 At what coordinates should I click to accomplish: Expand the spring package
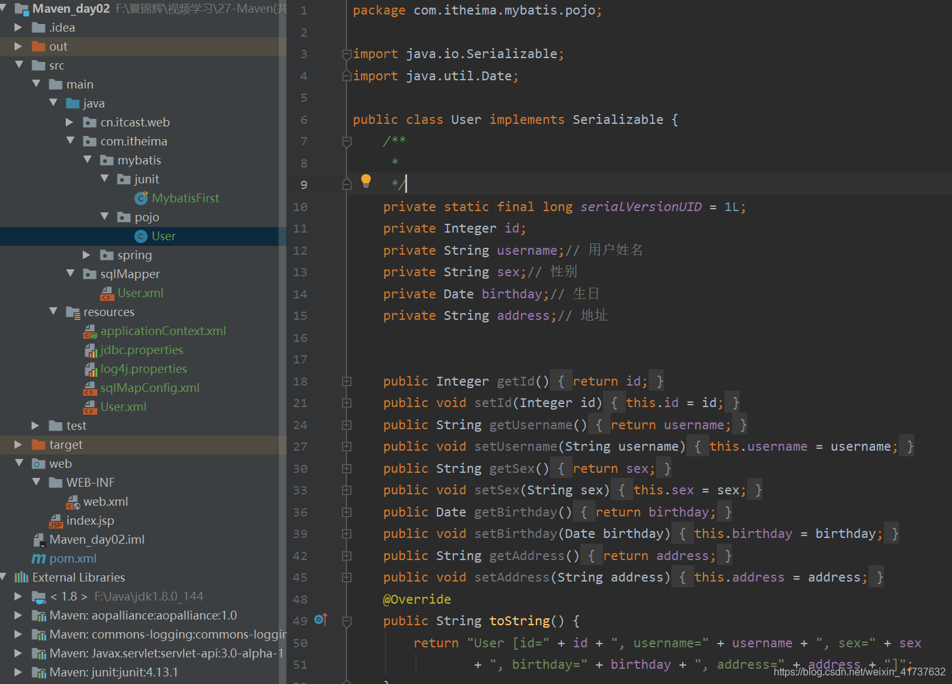87,255
